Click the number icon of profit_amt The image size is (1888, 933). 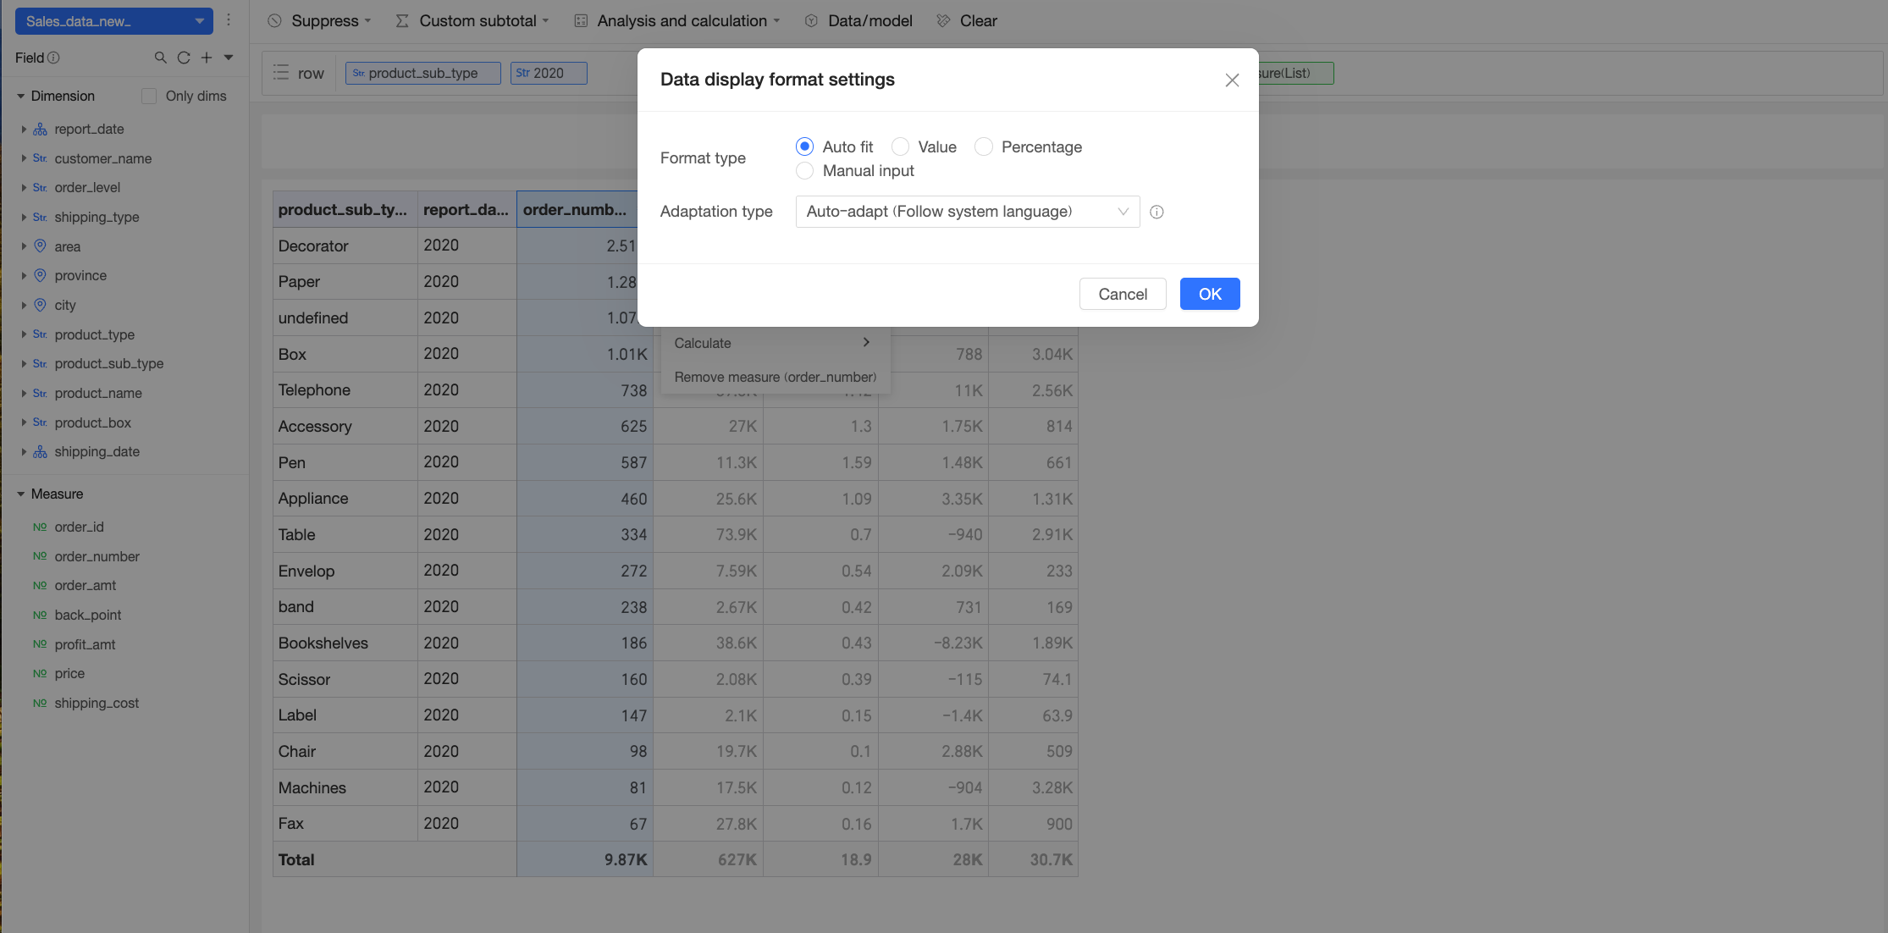(x=40, y=643)
